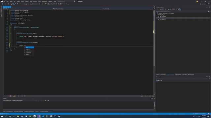Select Class1.cs in Solution Explorer
The height and width of the screenshot is (118, 211).
tap(164, 20)
